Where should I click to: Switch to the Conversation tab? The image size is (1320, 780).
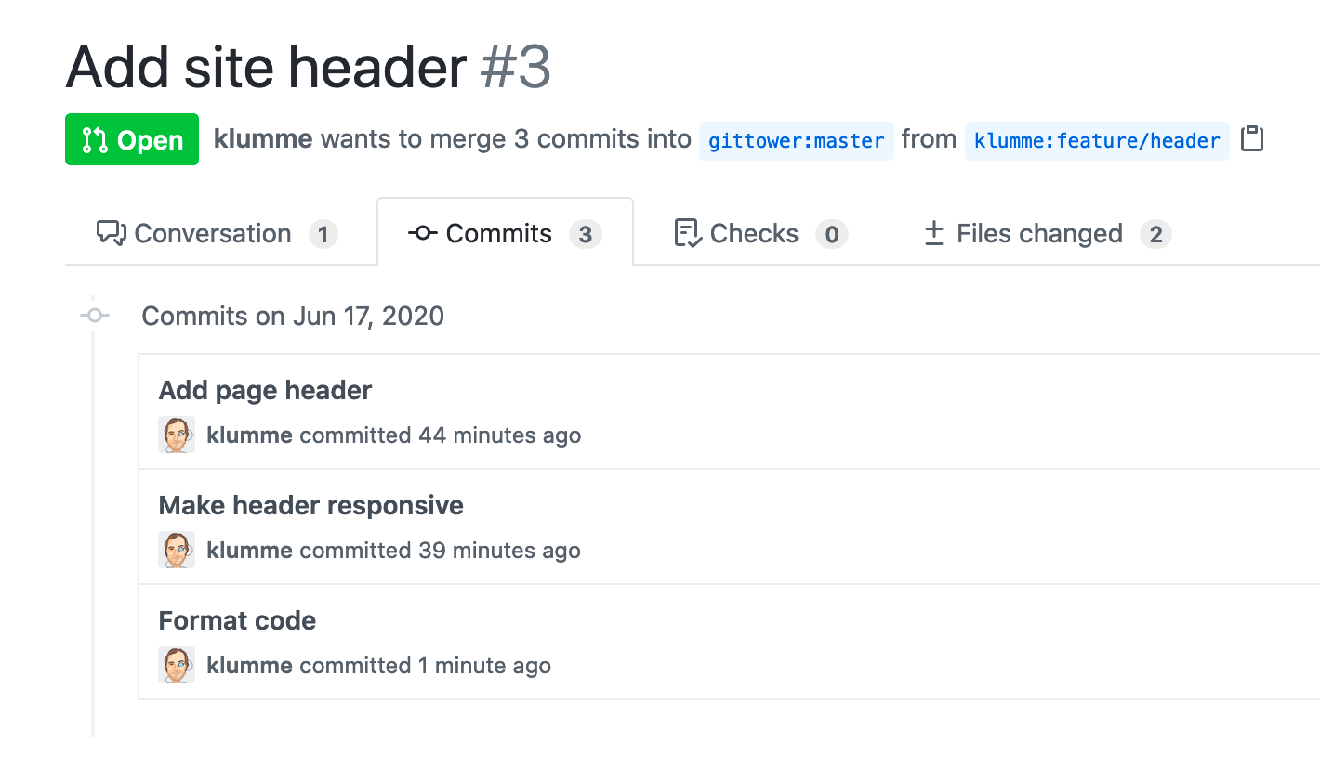(212, 233)
